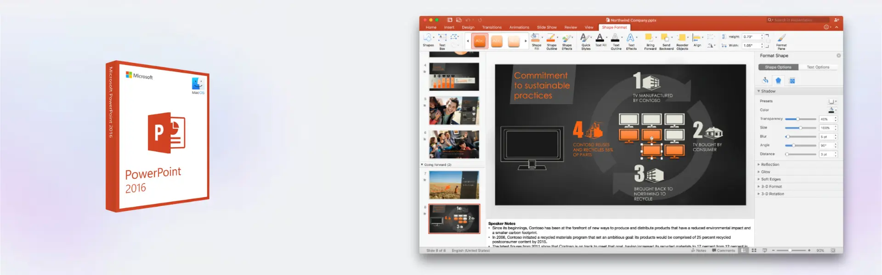Click the shadow Angle slider

[x=800, y=145]
